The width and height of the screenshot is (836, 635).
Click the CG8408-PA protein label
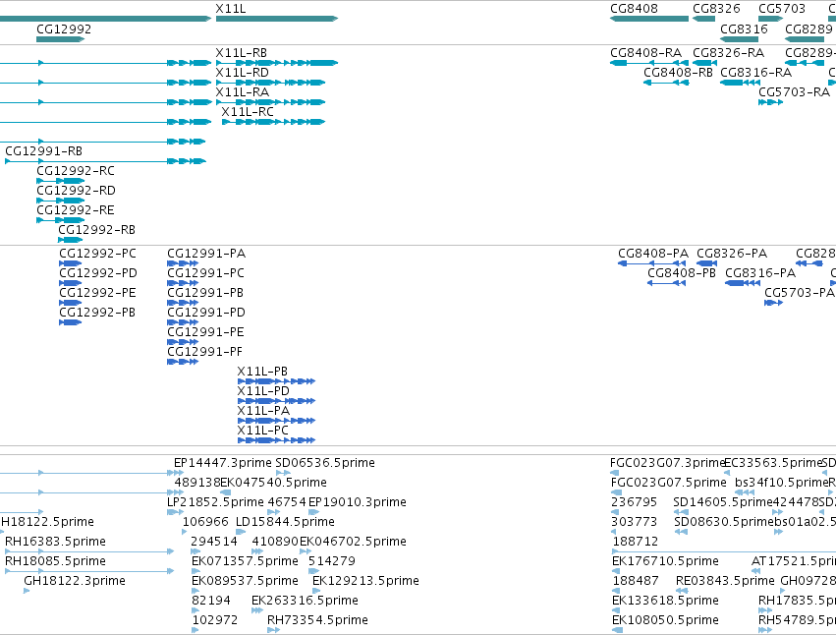(653, 254)
